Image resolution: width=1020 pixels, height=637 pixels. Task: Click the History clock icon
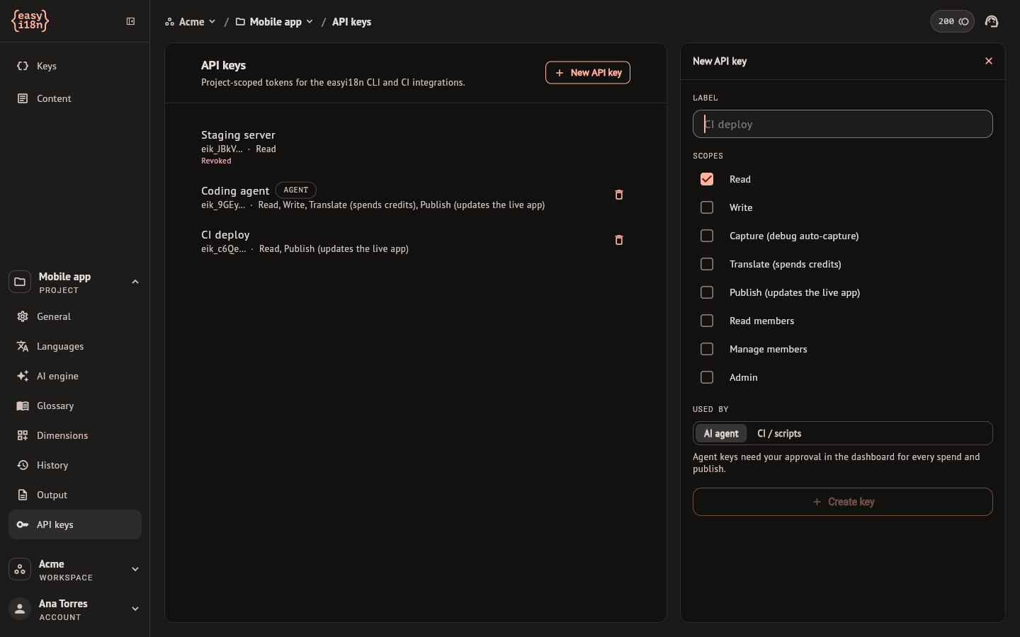click(x=23, y=465)
